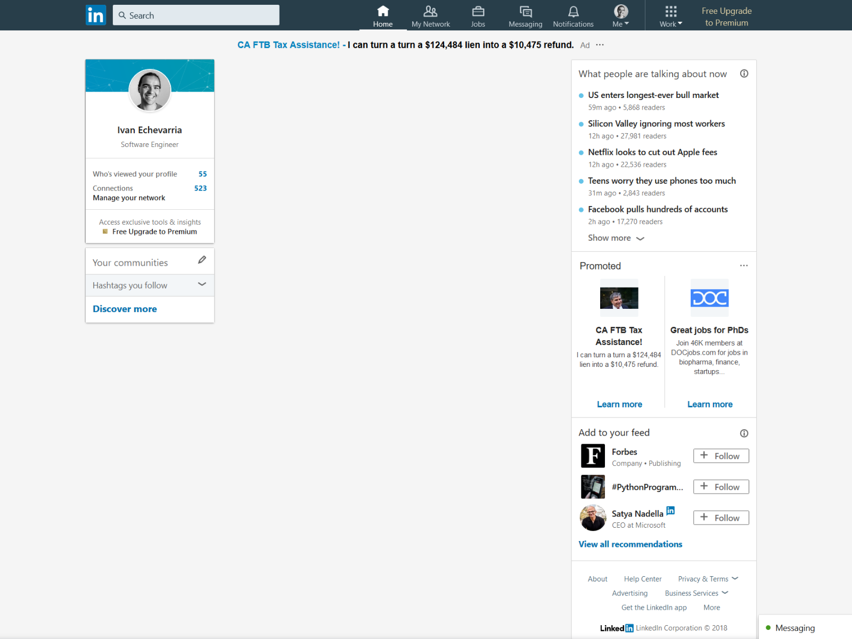Open CA FTB Tax Assistance promoted image
The height and width of the screenshot is (639, 852).
pyautogui.click(x=619, y=298)
